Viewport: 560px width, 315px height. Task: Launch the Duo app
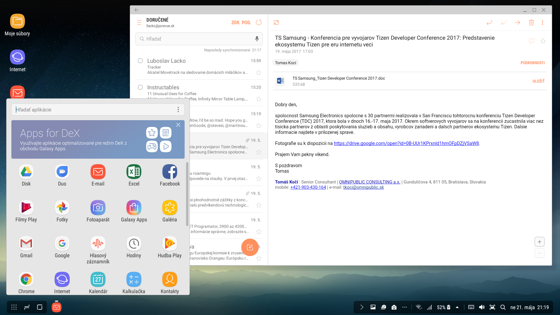pos(62,175)
